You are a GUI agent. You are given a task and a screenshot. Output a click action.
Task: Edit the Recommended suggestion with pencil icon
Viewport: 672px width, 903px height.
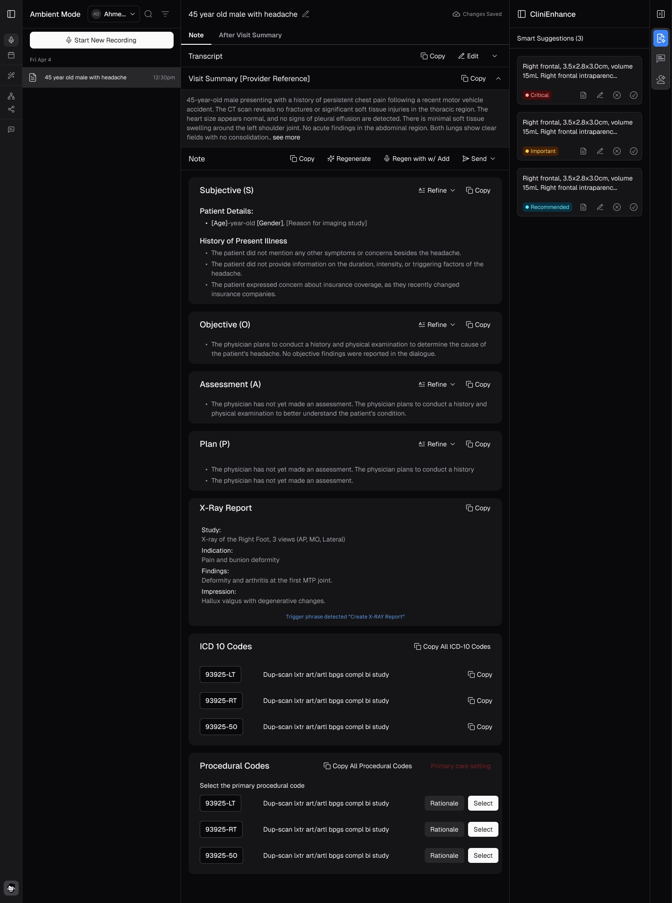point(600,207)
